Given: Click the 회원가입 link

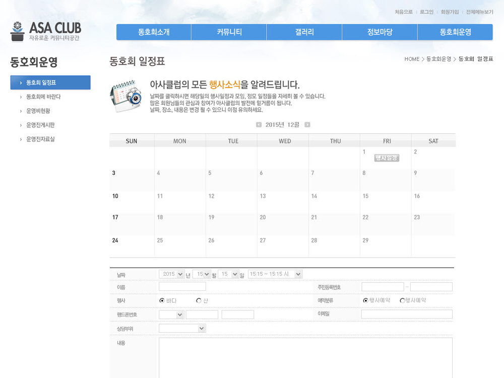Looking at the screenshot, I should pyautogui.click(x=450, y=12).
